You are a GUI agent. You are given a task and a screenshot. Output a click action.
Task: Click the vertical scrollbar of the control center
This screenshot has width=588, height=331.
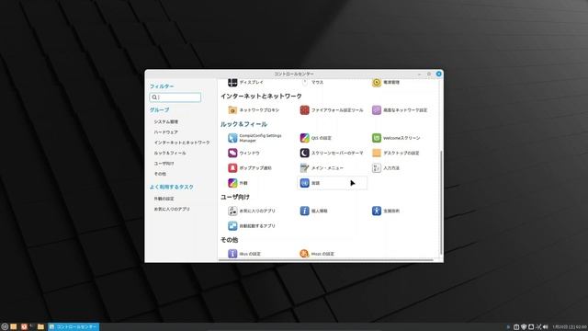point(441,202)
